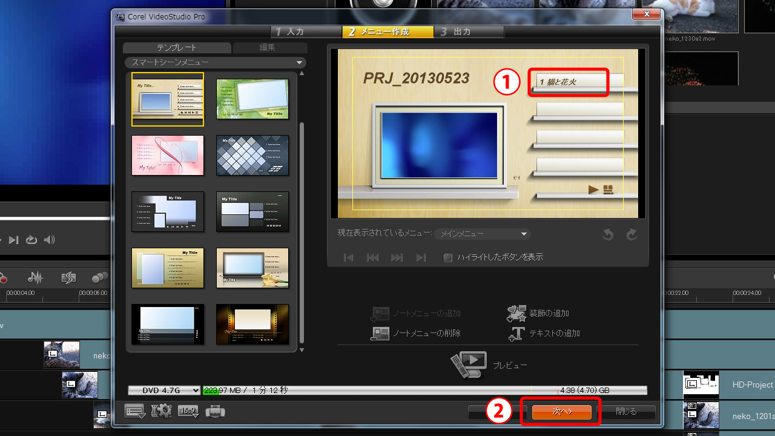Screen dimensions: 775x436
Task: Expand the スマートシーンメニュー template dropdown
Action: pyautogui.click(x=299, y=62)
